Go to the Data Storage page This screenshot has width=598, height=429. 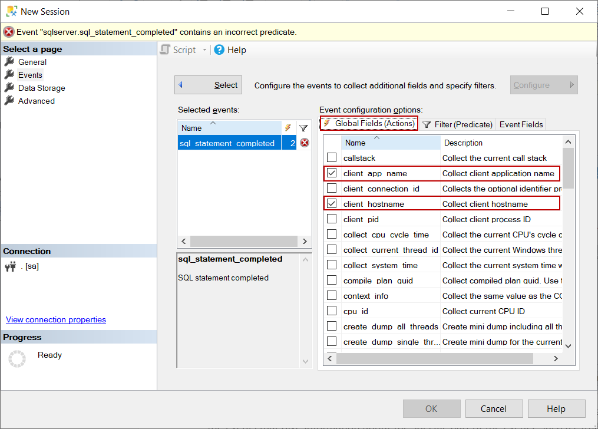coord(41,88)
